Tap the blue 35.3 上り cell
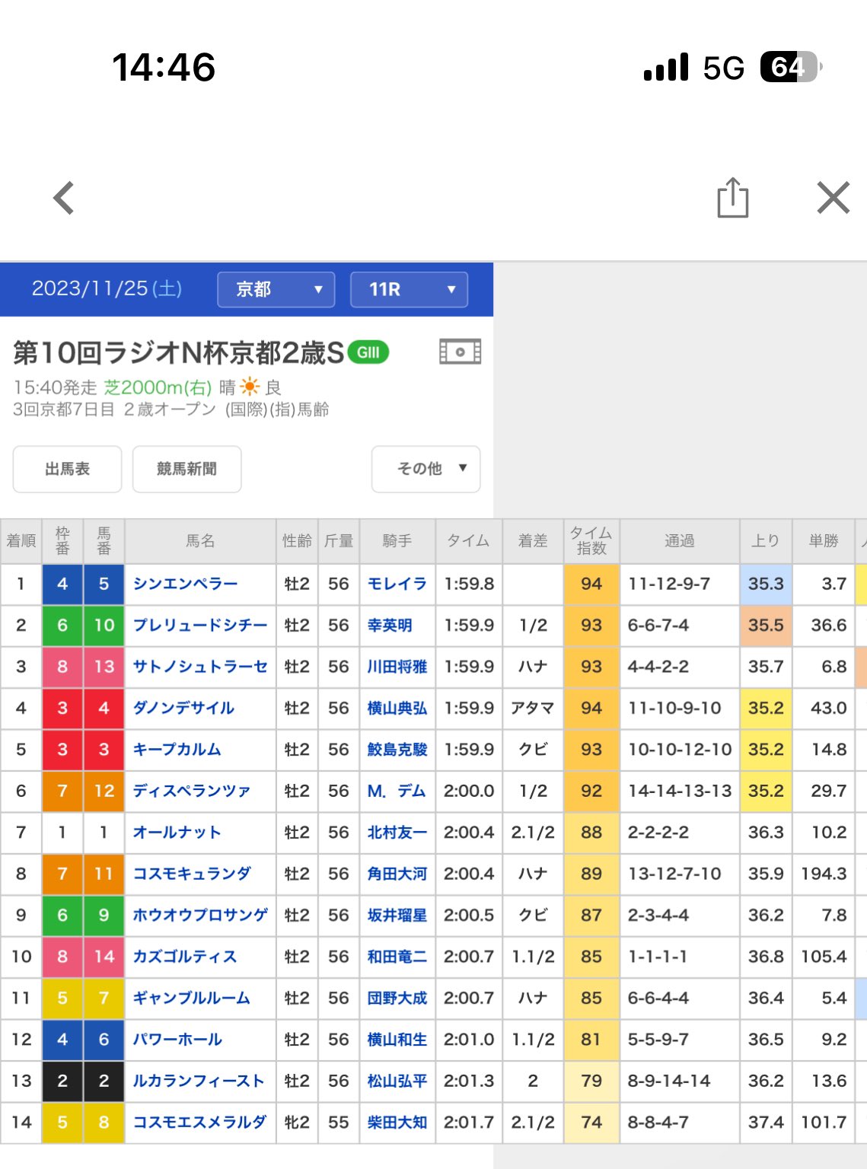Image resolution: width=867 pixels, height=1169 pixels. 765,584
